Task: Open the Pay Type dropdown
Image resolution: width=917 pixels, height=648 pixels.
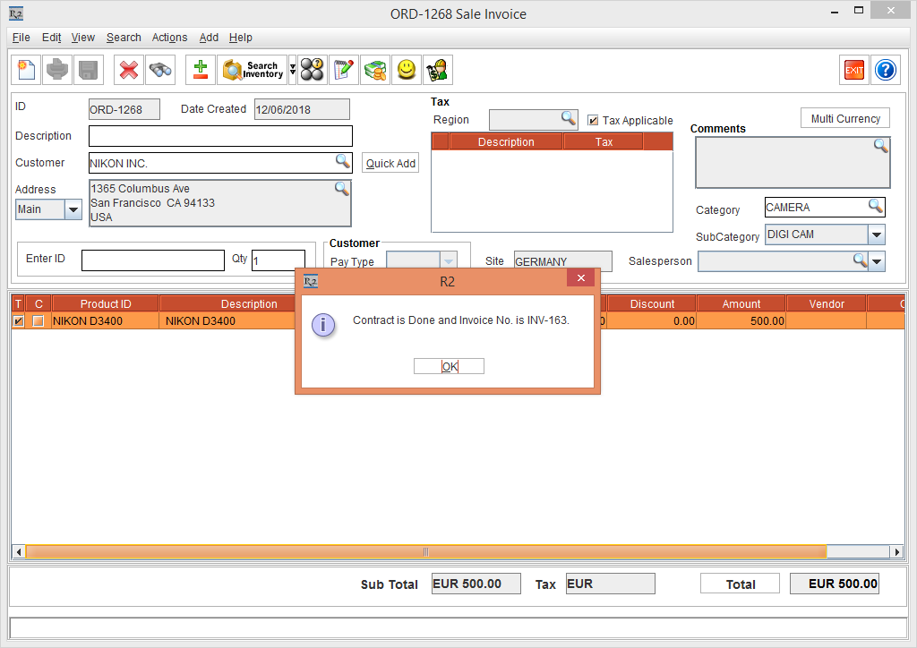Action: 449,261
